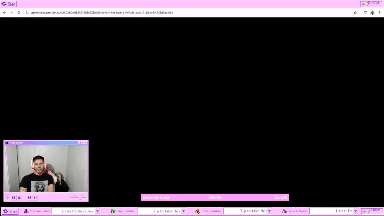Click the "New Follower" label text
The image size is (384, 216).
298,211
